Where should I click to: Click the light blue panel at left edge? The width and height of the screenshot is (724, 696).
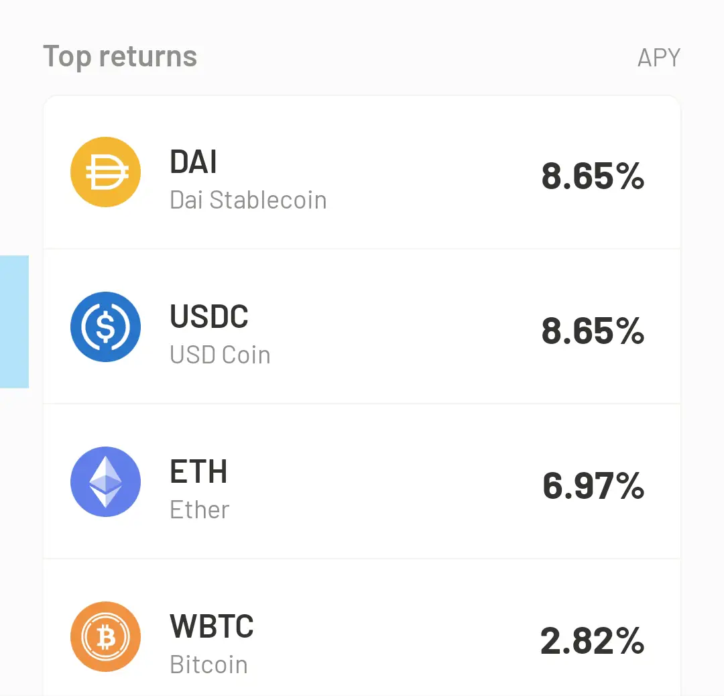point(14,321)
